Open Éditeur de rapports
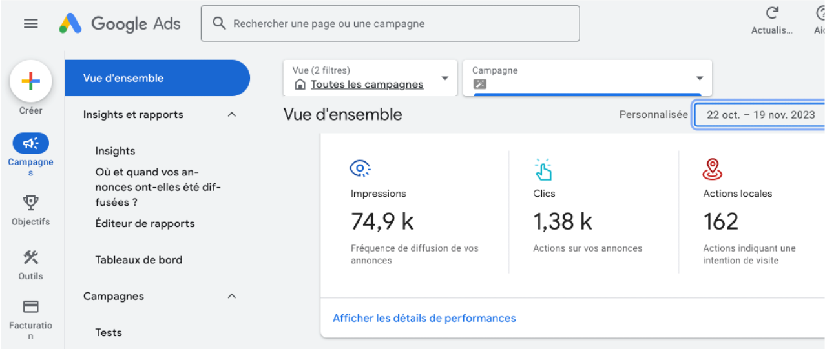Screen dimensions: 825x349 click(x=145, y=224)
